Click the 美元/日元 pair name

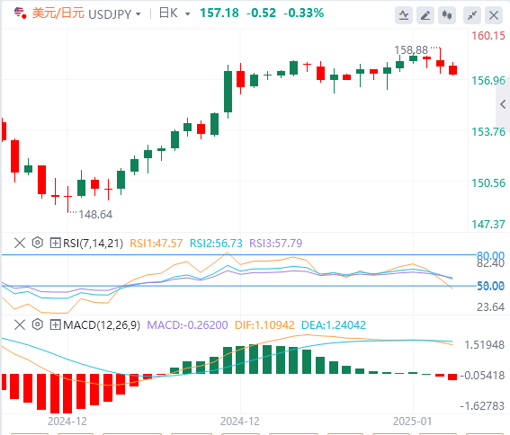click(x=58, y=13)
